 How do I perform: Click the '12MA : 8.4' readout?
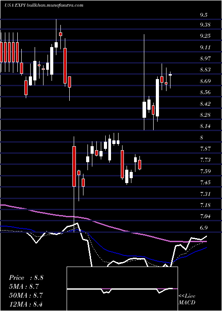point(26,304)
